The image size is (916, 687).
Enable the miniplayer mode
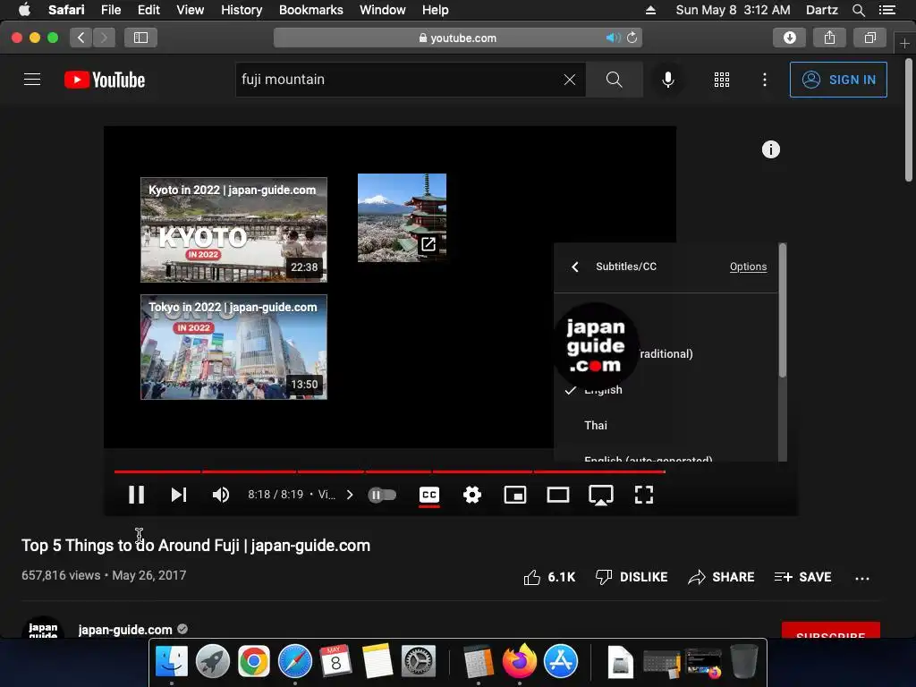click(x=514, y=495)
